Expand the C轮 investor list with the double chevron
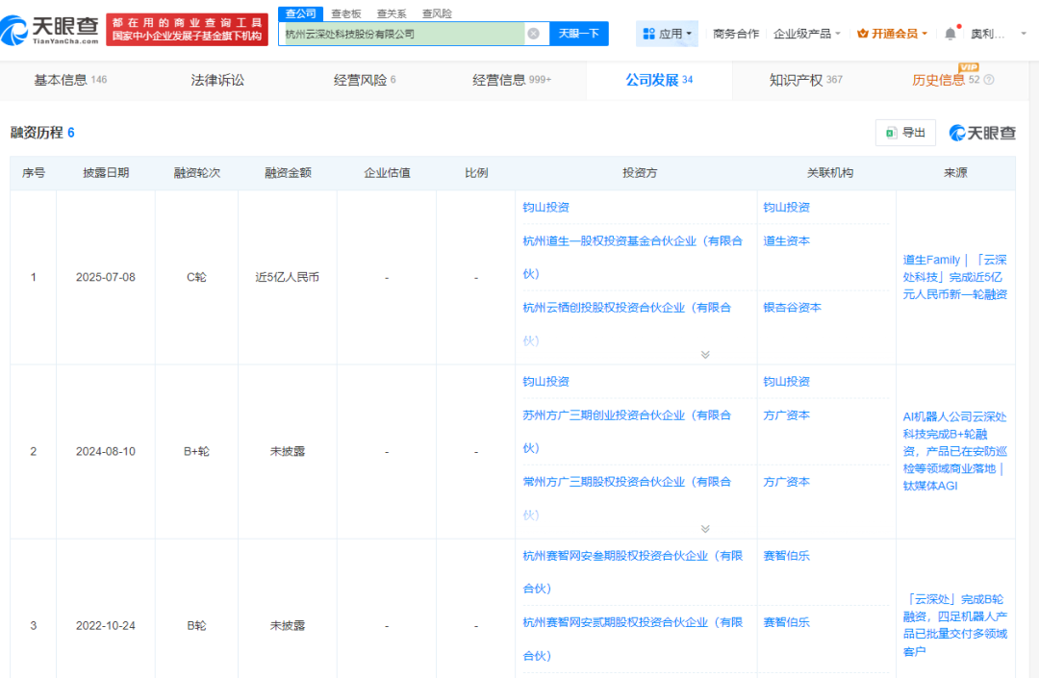Screen dimensions: 1039x678 point(705,355)
